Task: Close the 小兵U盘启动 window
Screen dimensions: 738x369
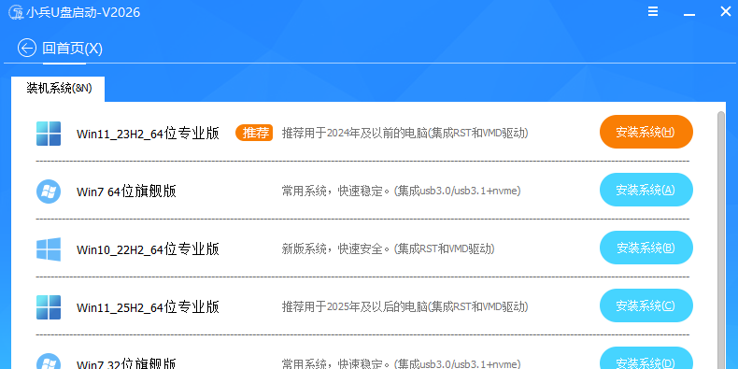Action: click(x=726, y=12)
